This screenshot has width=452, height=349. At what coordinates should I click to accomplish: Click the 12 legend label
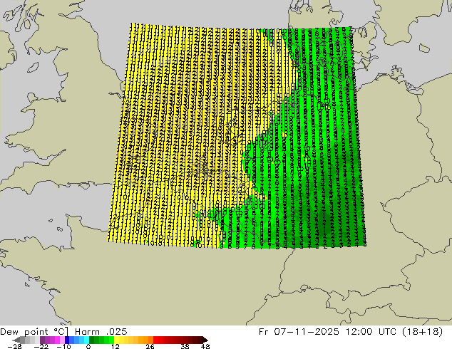coord(115,346)
